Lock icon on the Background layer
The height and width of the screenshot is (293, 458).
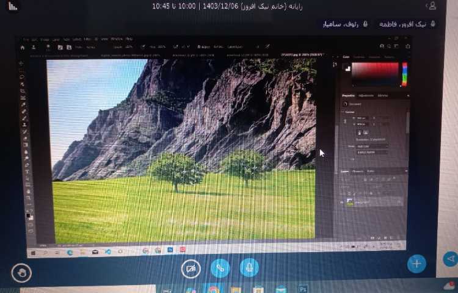[x=399, y=202]
